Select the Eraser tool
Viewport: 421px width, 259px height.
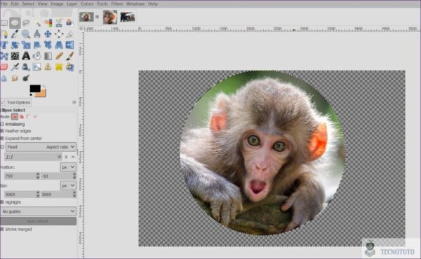(x=4, y=66)
